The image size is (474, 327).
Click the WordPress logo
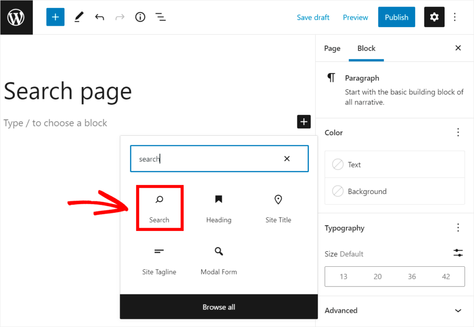click(17, 17)
